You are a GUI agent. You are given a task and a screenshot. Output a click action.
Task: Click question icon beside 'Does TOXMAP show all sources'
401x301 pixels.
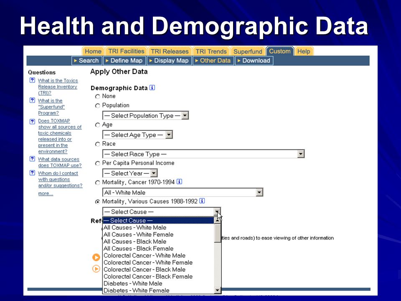click(x=32, y=121)
